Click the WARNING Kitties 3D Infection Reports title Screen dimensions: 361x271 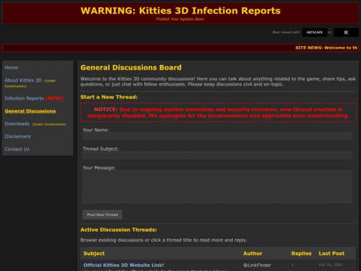(180, 11)
